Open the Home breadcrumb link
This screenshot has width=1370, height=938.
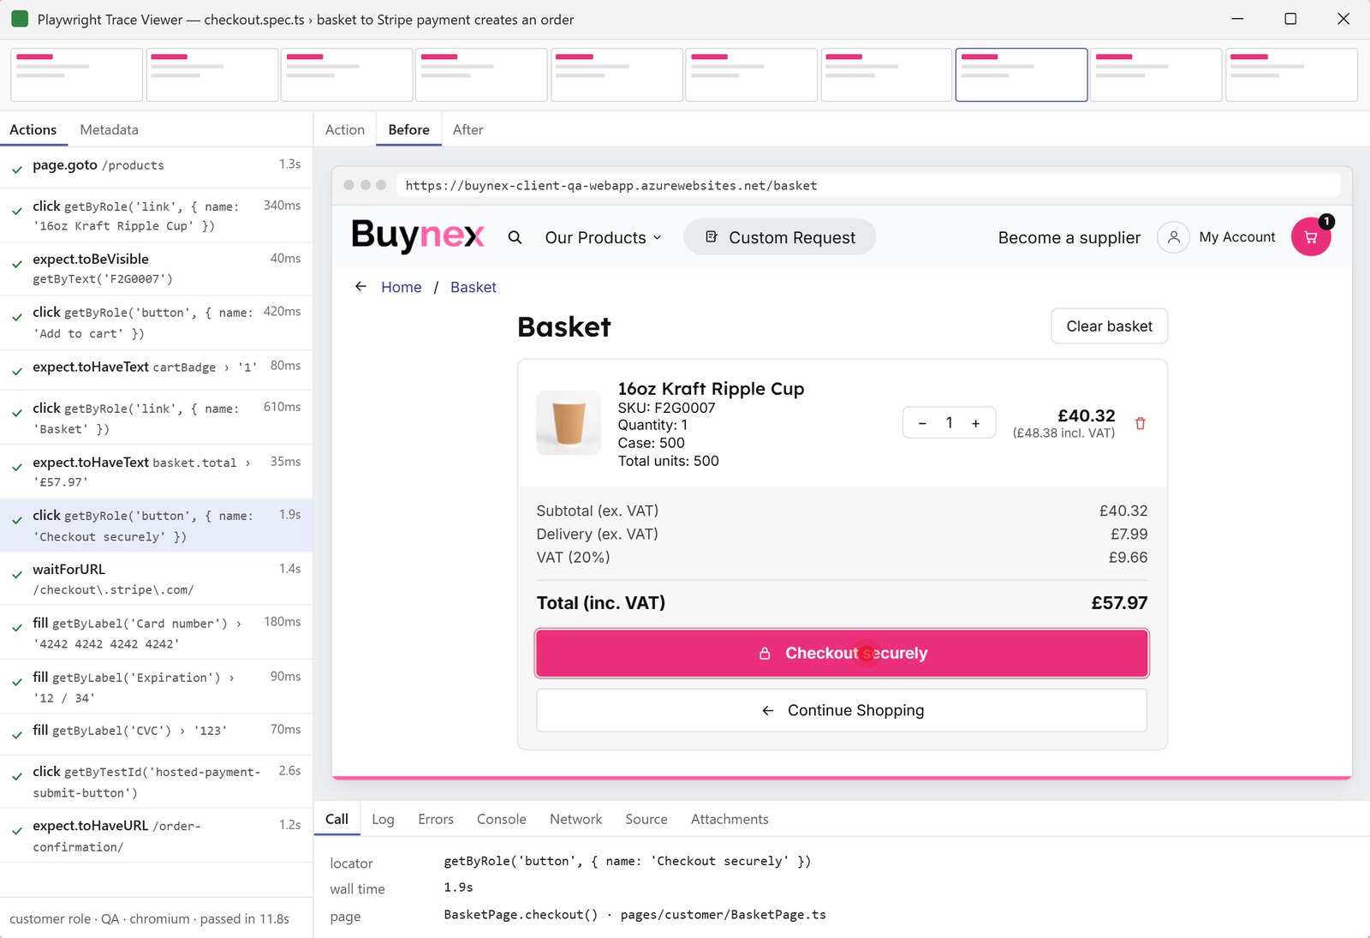pos(401,287)
